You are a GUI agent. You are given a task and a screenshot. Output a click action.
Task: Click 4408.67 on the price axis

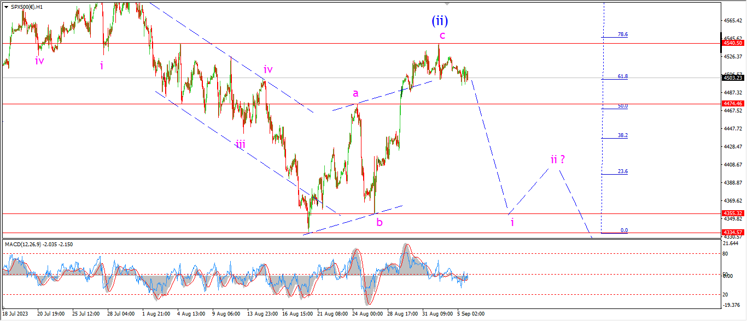tap(734, 165)
